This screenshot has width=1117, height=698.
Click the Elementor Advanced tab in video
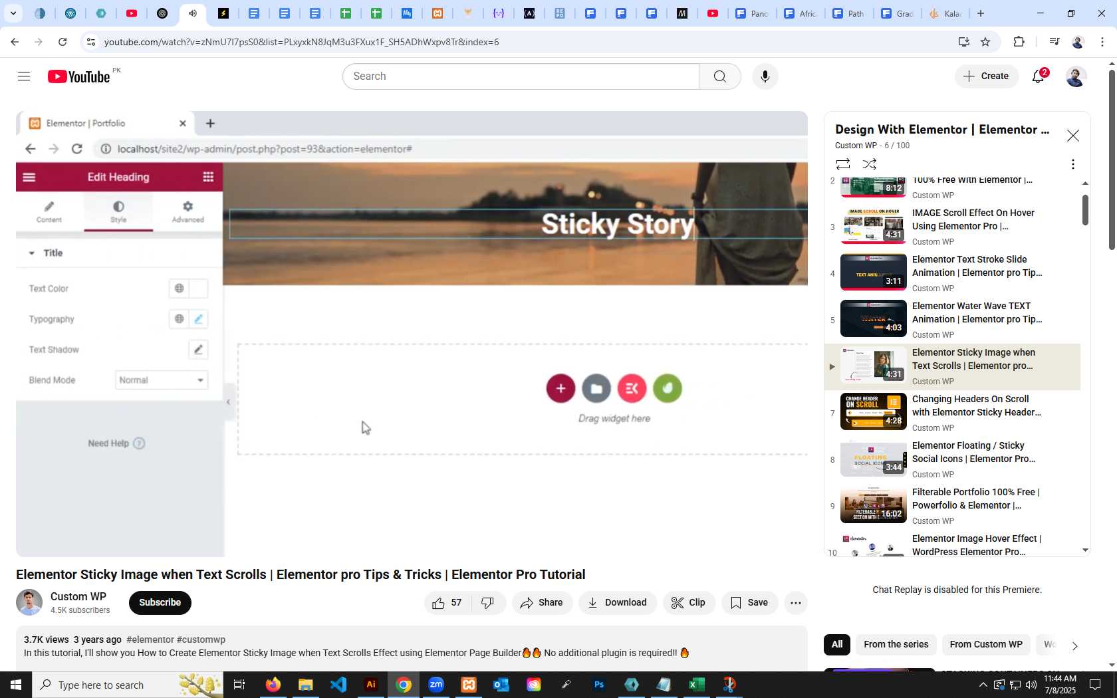pos(187,211)
